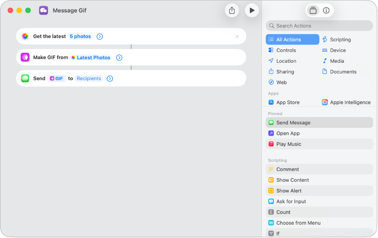Click the Web compass icon
The width and height of the screenshot is (378, 238).
click(271, 82)
